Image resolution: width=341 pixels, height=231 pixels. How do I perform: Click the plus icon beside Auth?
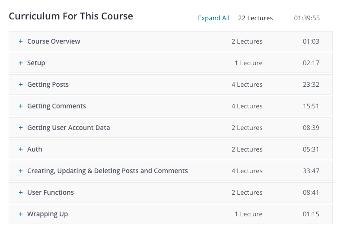(21, 149)
